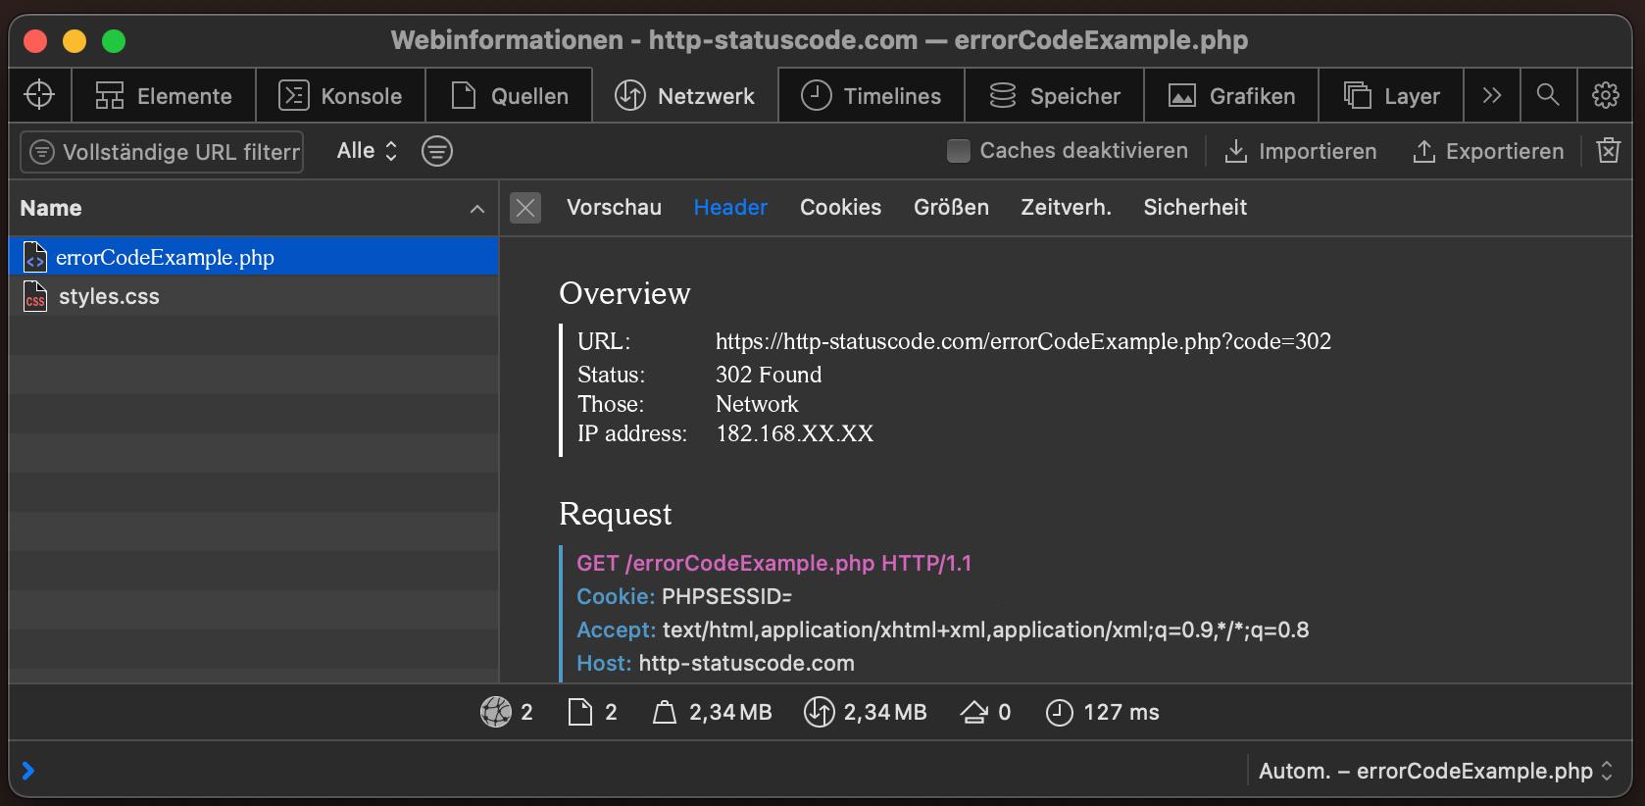Viewport: 1645px width, 806px height.
Task: Click the 302 Found status value
Action: click(x=769, y=375)
